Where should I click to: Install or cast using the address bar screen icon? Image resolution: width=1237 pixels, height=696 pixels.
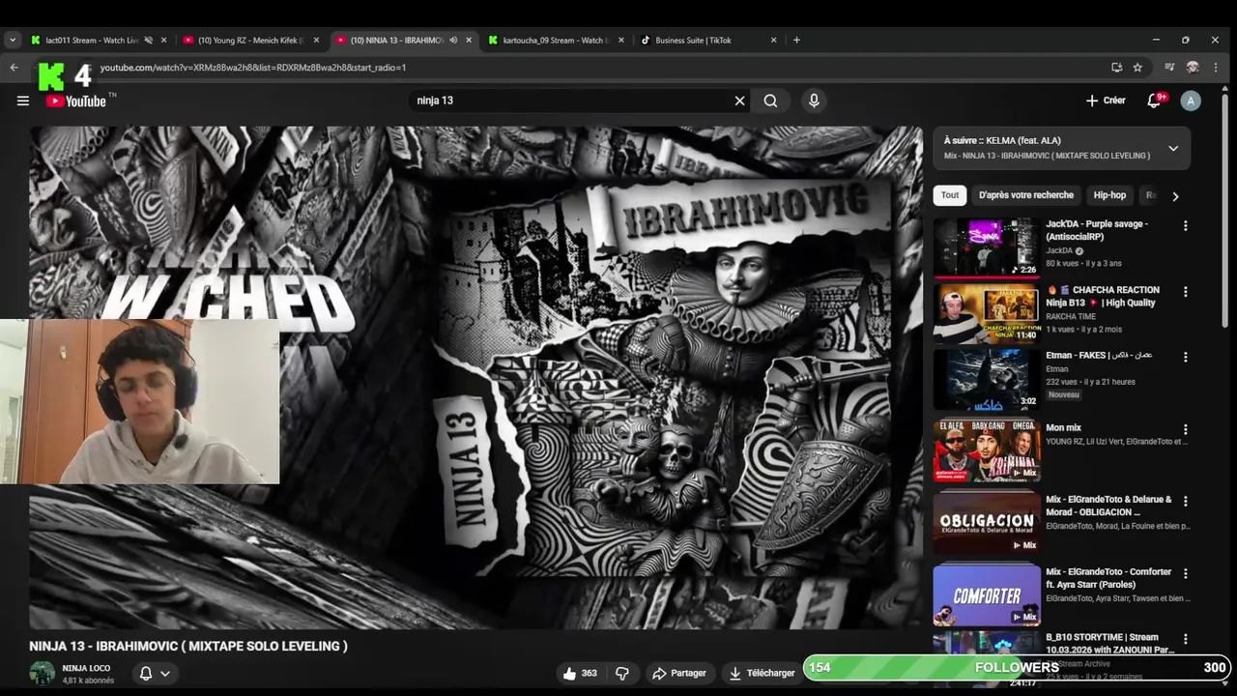(1116, 68)
